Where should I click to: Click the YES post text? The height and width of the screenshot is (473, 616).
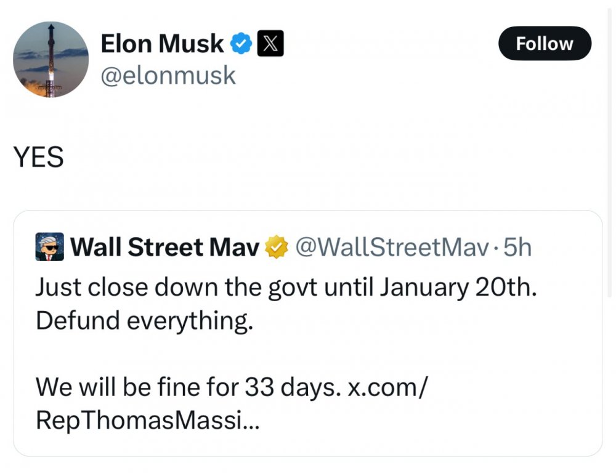(x=38, y=158)
